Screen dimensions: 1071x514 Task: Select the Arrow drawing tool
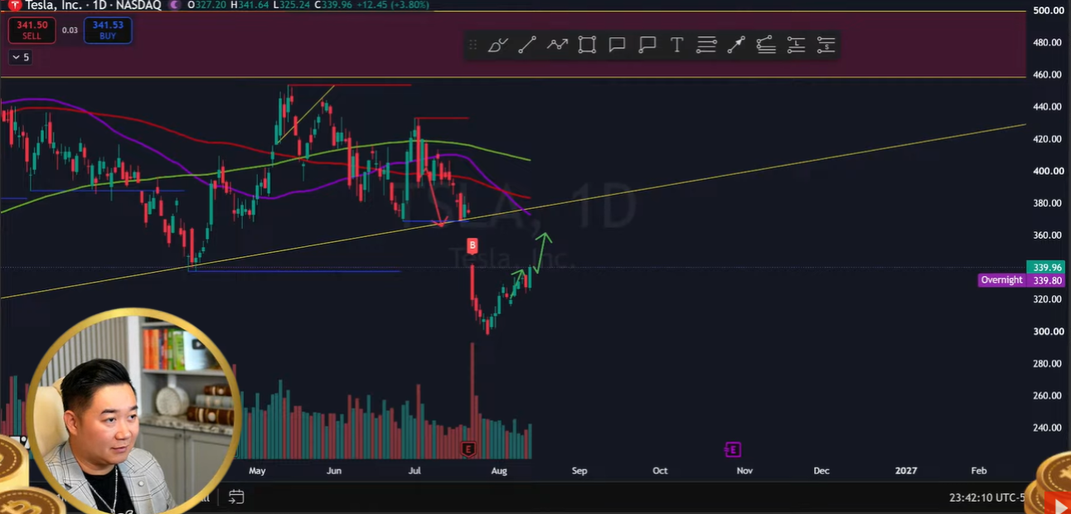[x=736, y=45]
